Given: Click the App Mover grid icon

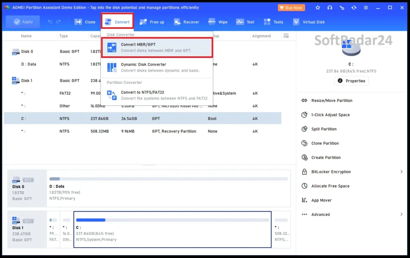Looking at the screenshot, I should pos(304,200).
